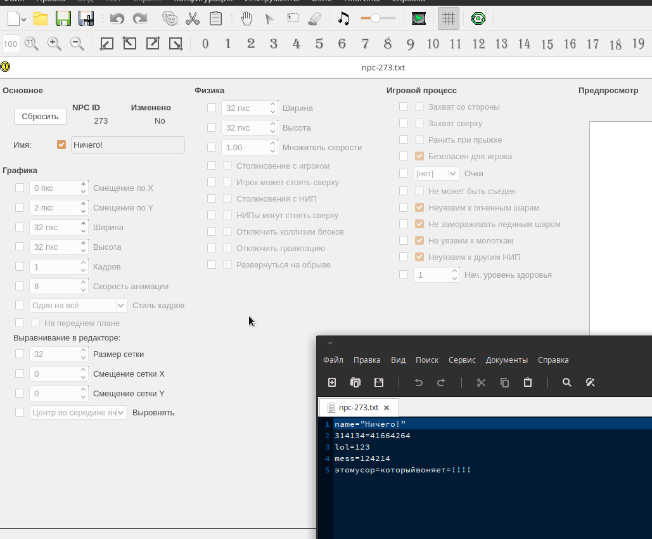Increase Множитель скорости spinner value
This screenshot has height=539, width=652.
272,143
